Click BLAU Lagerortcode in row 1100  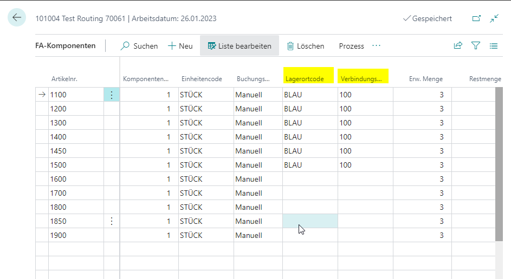[310, 95]
